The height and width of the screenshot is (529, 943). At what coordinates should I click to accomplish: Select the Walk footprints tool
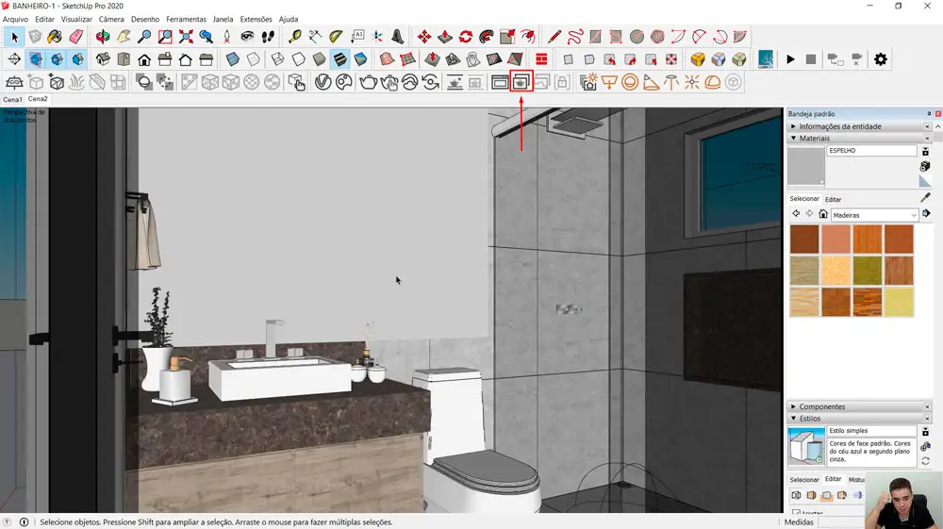click(x=268, y=38)
